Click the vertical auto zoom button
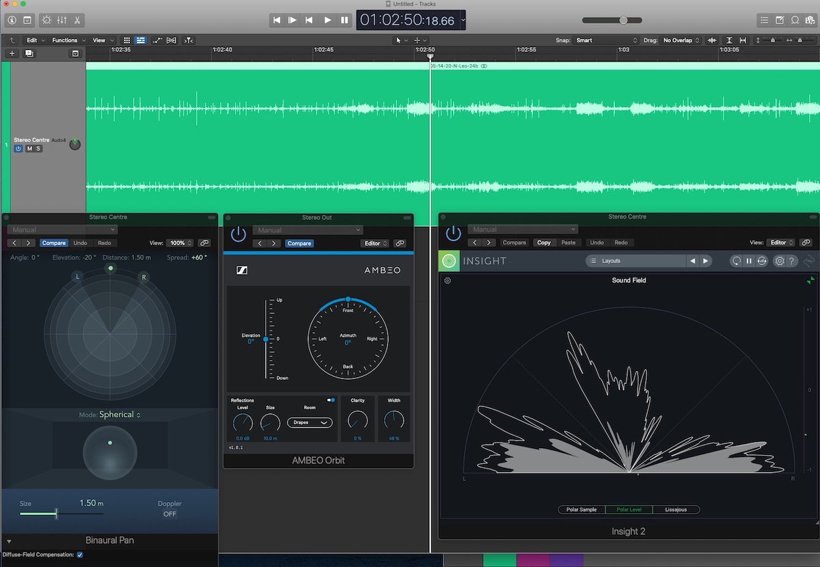820x567 pixels. pos(729,40)
